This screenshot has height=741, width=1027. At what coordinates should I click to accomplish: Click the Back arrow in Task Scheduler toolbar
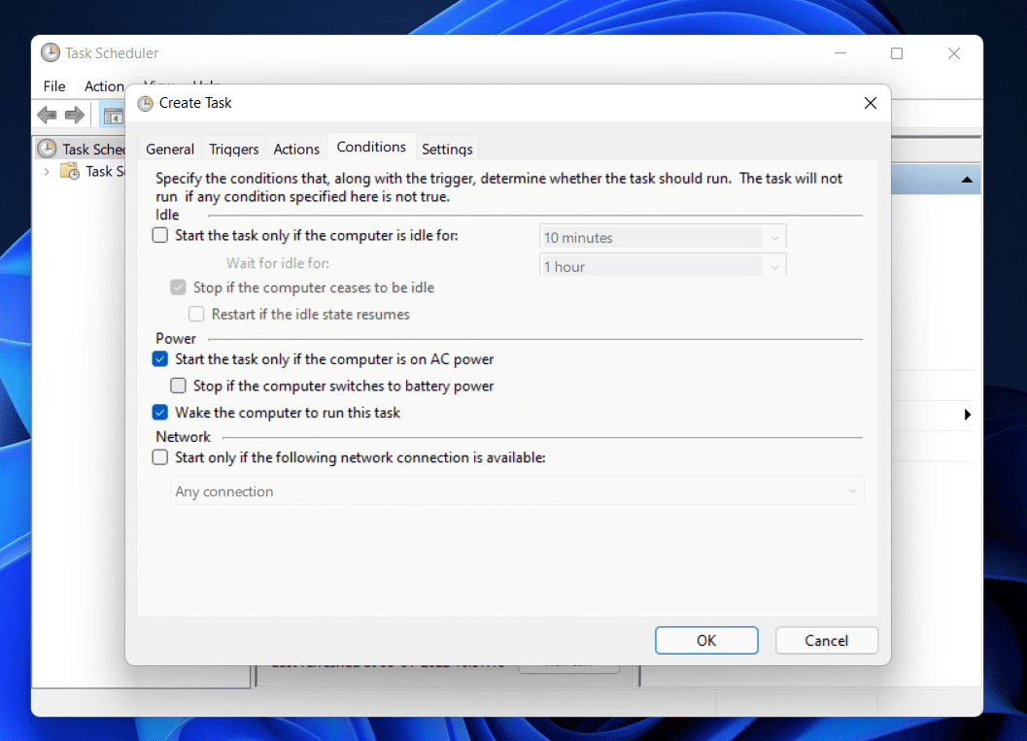pyautogui.click(x=48, y=116)
